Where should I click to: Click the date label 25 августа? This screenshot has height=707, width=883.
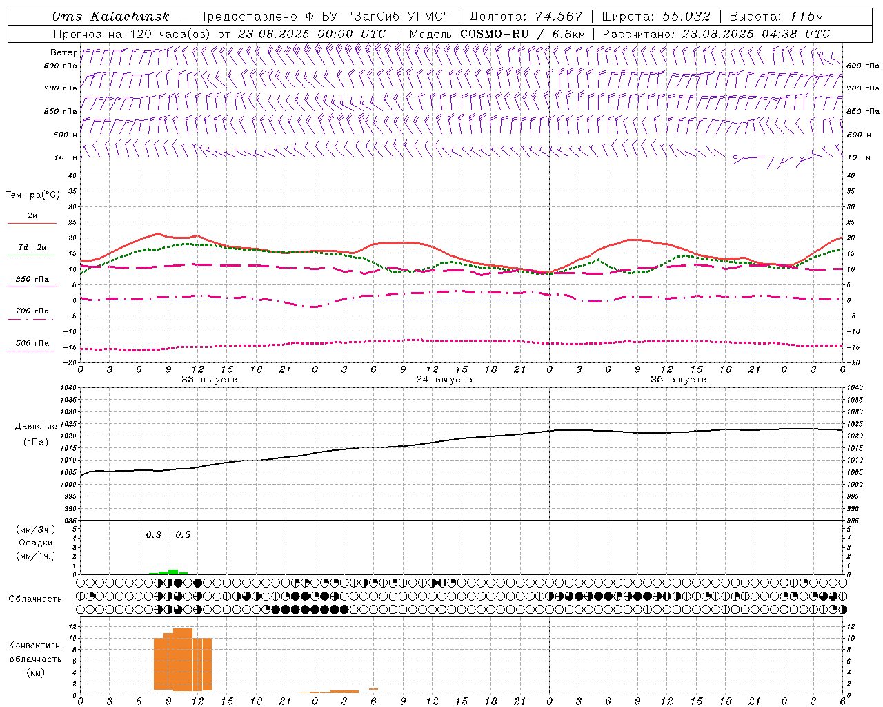(x=679, y=380)
